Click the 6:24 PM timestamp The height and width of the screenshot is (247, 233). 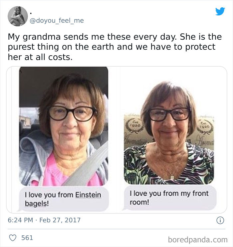[20, 220]
